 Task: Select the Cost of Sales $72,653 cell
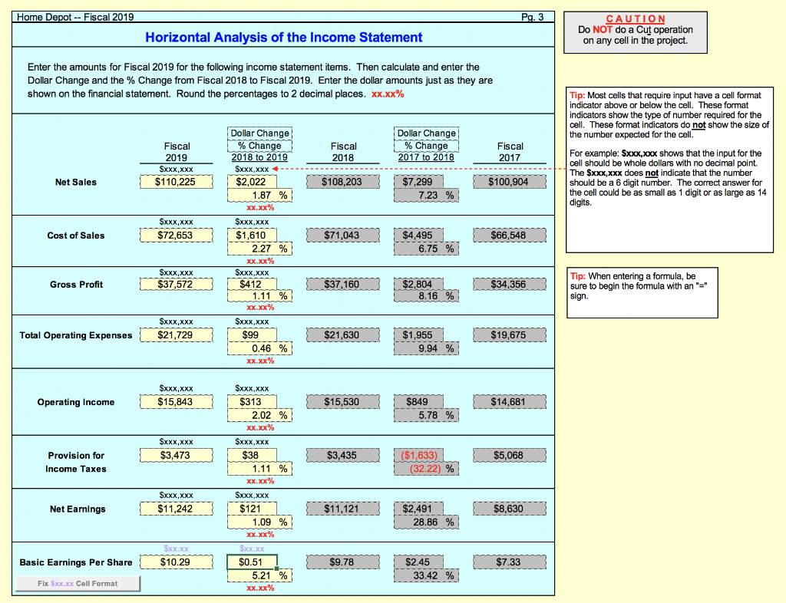point(176,235)
